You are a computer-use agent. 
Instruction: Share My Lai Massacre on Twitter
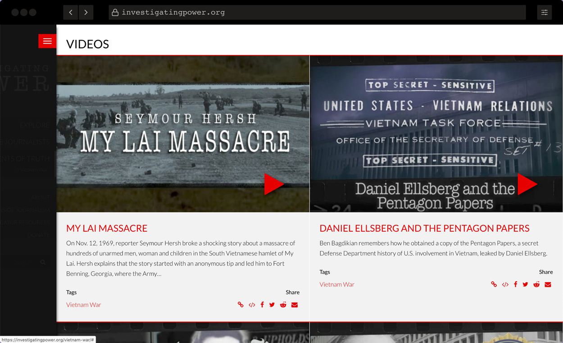[x=272, y=305]
